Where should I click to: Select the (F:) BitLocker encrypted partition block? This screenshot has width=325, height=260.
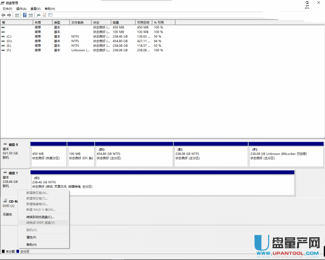(286, 156)
